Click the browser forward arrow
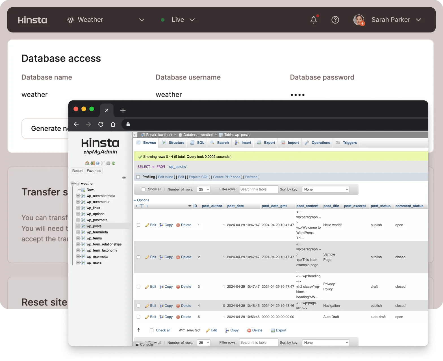This screenshot has height=361, width=443. click(88, 124)
